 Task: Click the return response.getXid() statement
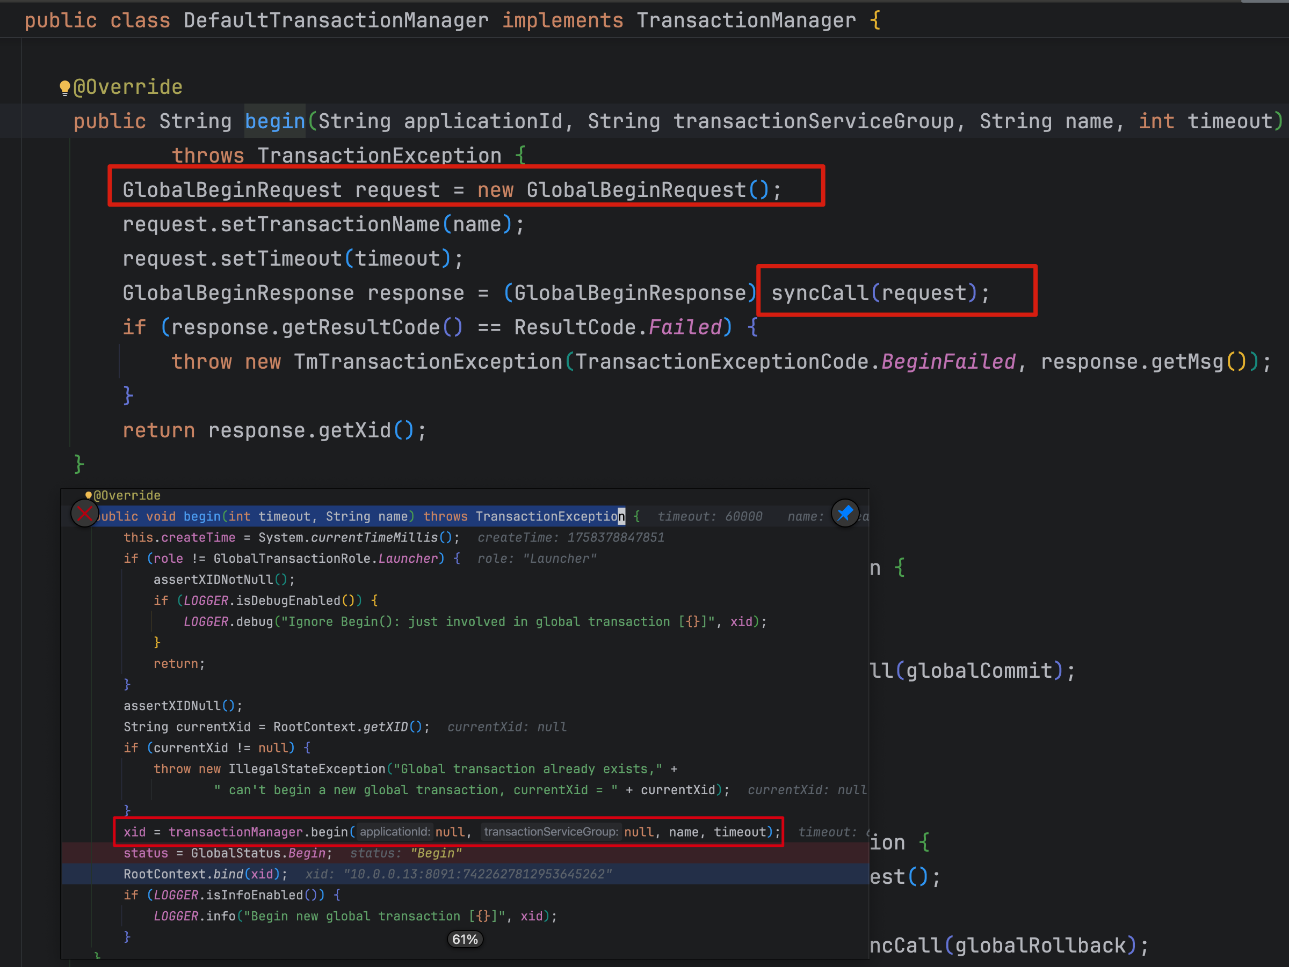click(x=274, y=430)
